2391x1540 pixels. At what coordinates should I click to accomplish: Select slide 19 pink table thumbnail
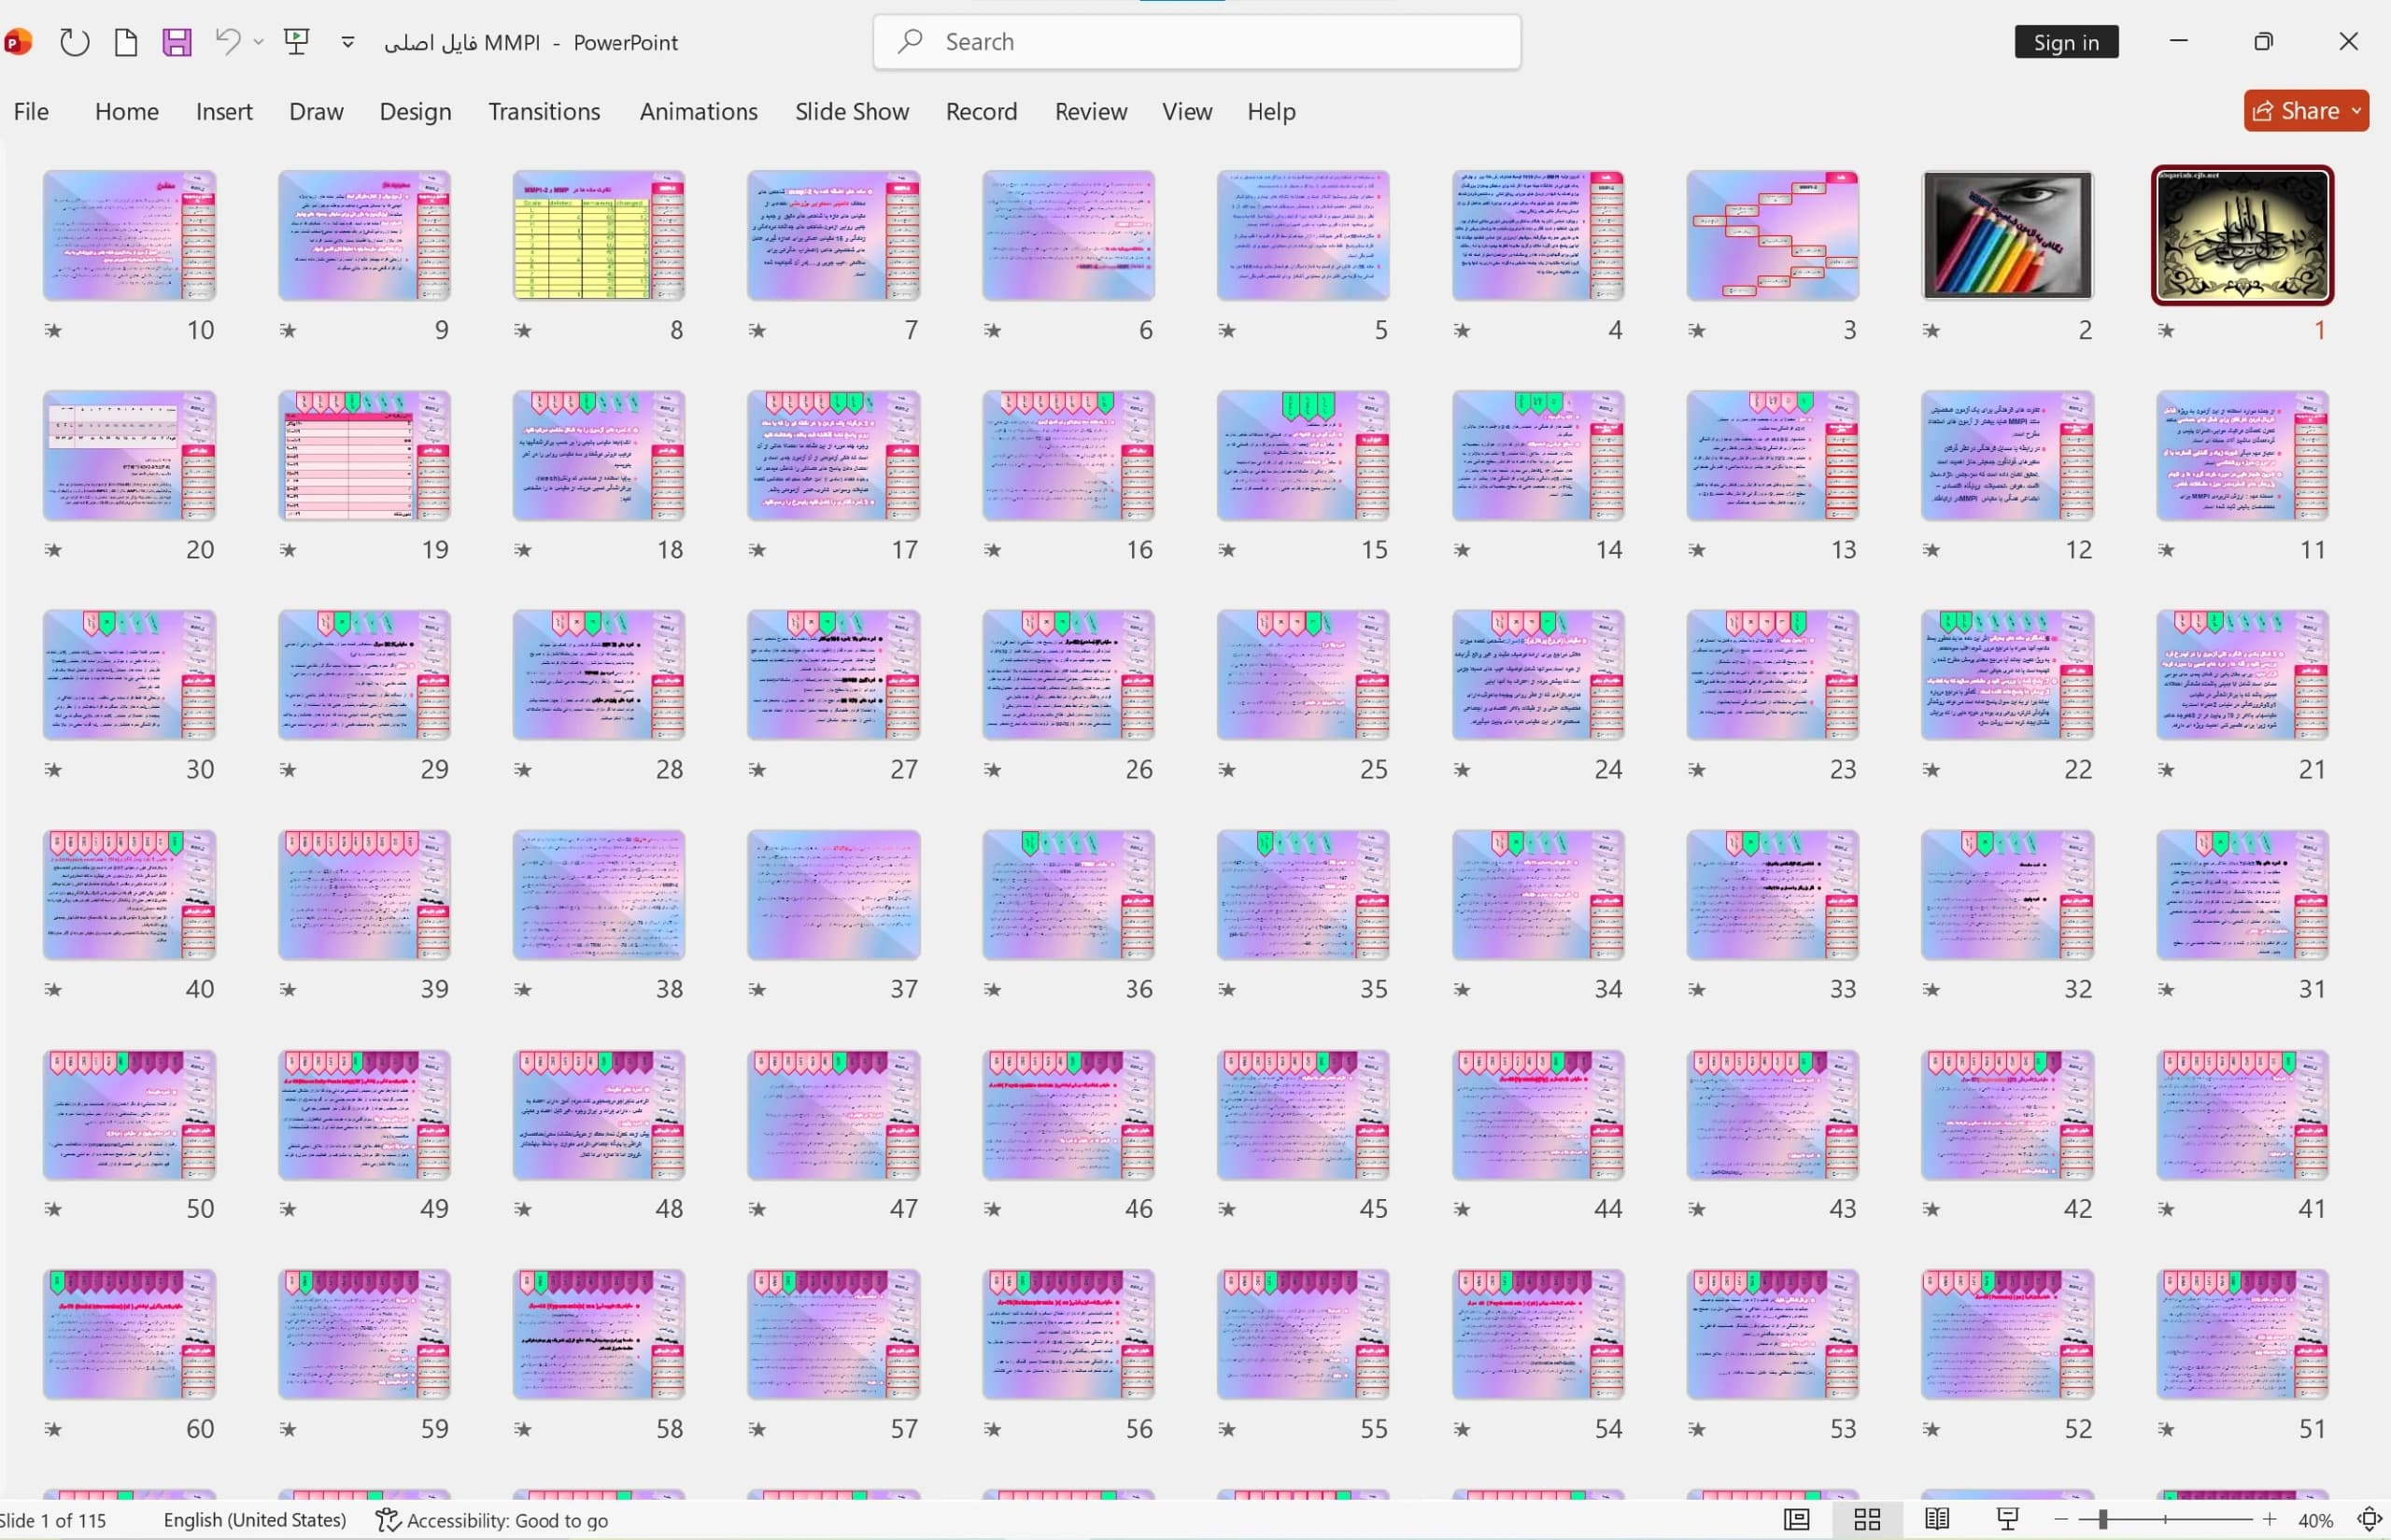click(x=364, y=456)
